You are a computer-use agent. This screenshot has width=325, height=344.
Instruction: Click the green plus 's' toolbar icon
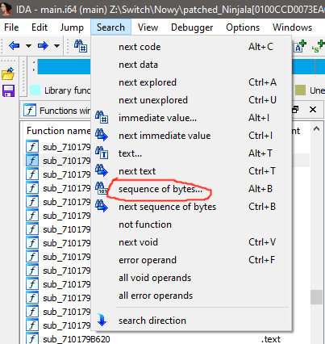pos(318,46)
